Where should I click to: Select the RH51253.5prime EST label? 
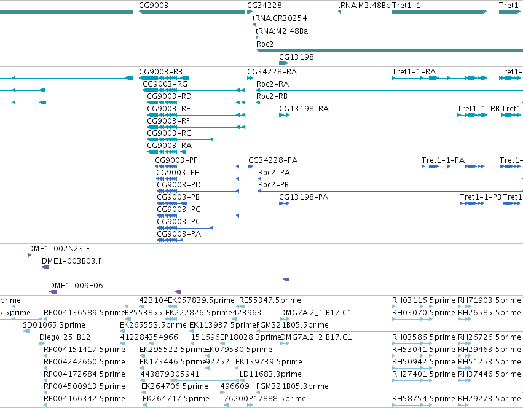489,362
